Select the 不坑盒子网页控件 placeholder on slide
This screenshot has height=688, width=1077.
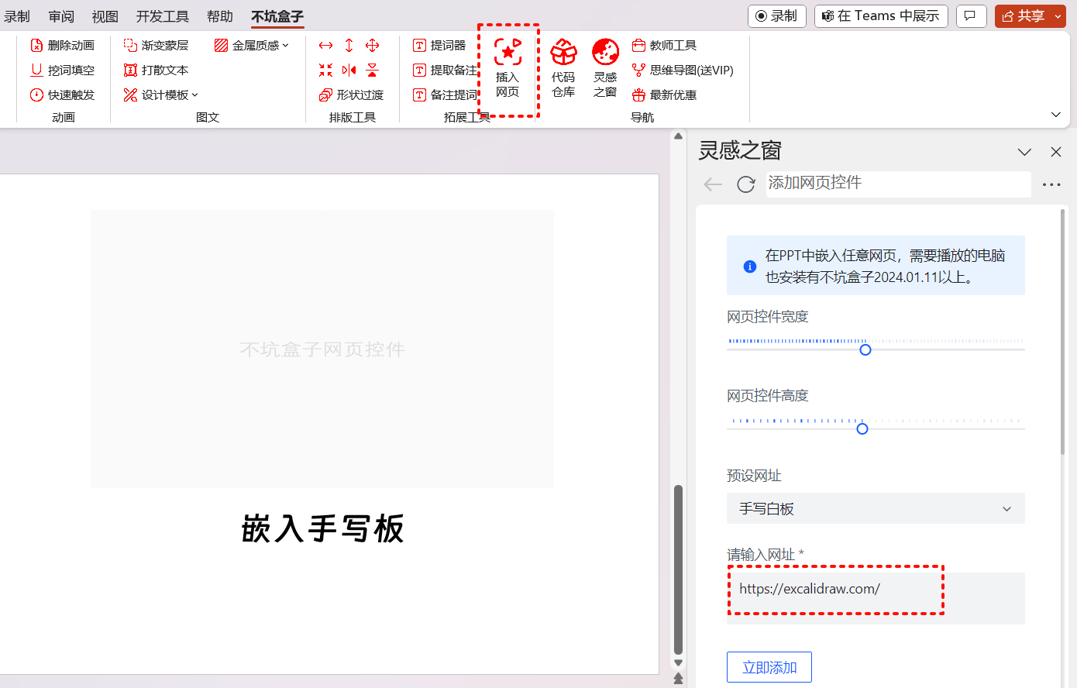[322, 349]
